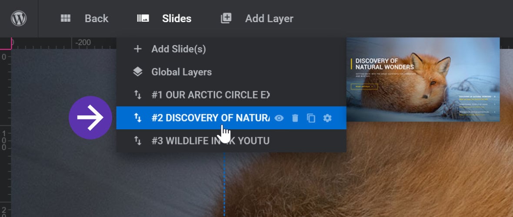Select slide #1 OUR ARCTIC CIRCLE
Image resolution: width=513 pixels, height=217 pixels.
coord(210,95)
